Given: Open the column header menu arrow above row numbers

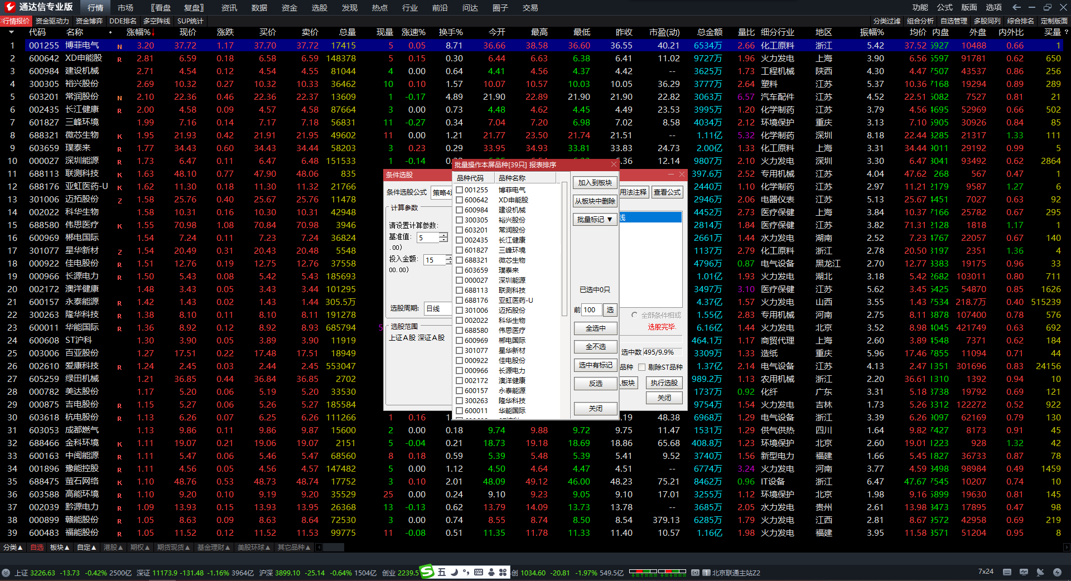Looking at the screenshot, I should 11,32.
